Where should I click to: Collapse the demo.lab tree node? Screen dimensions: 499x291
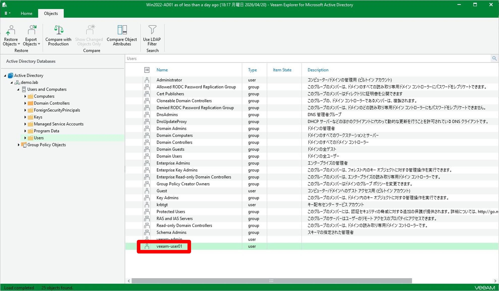[12, 82]
